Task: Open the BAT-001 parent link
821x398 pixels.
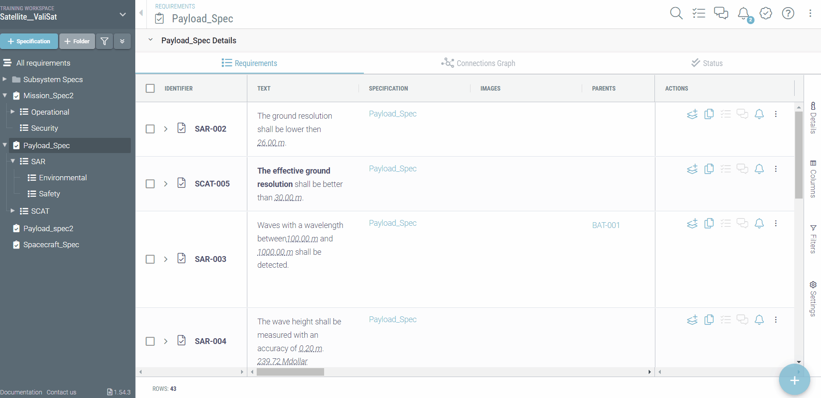Action: tap(606, 225)
